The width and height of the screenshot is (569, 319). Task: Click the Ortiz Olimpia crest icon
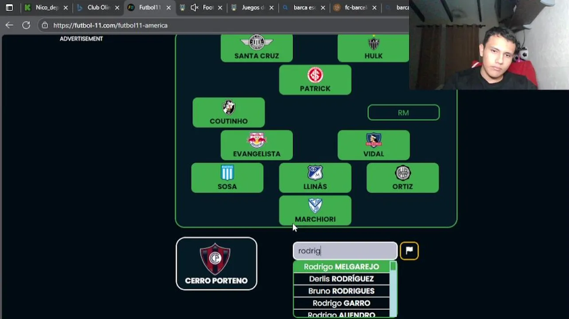point(403,173)
